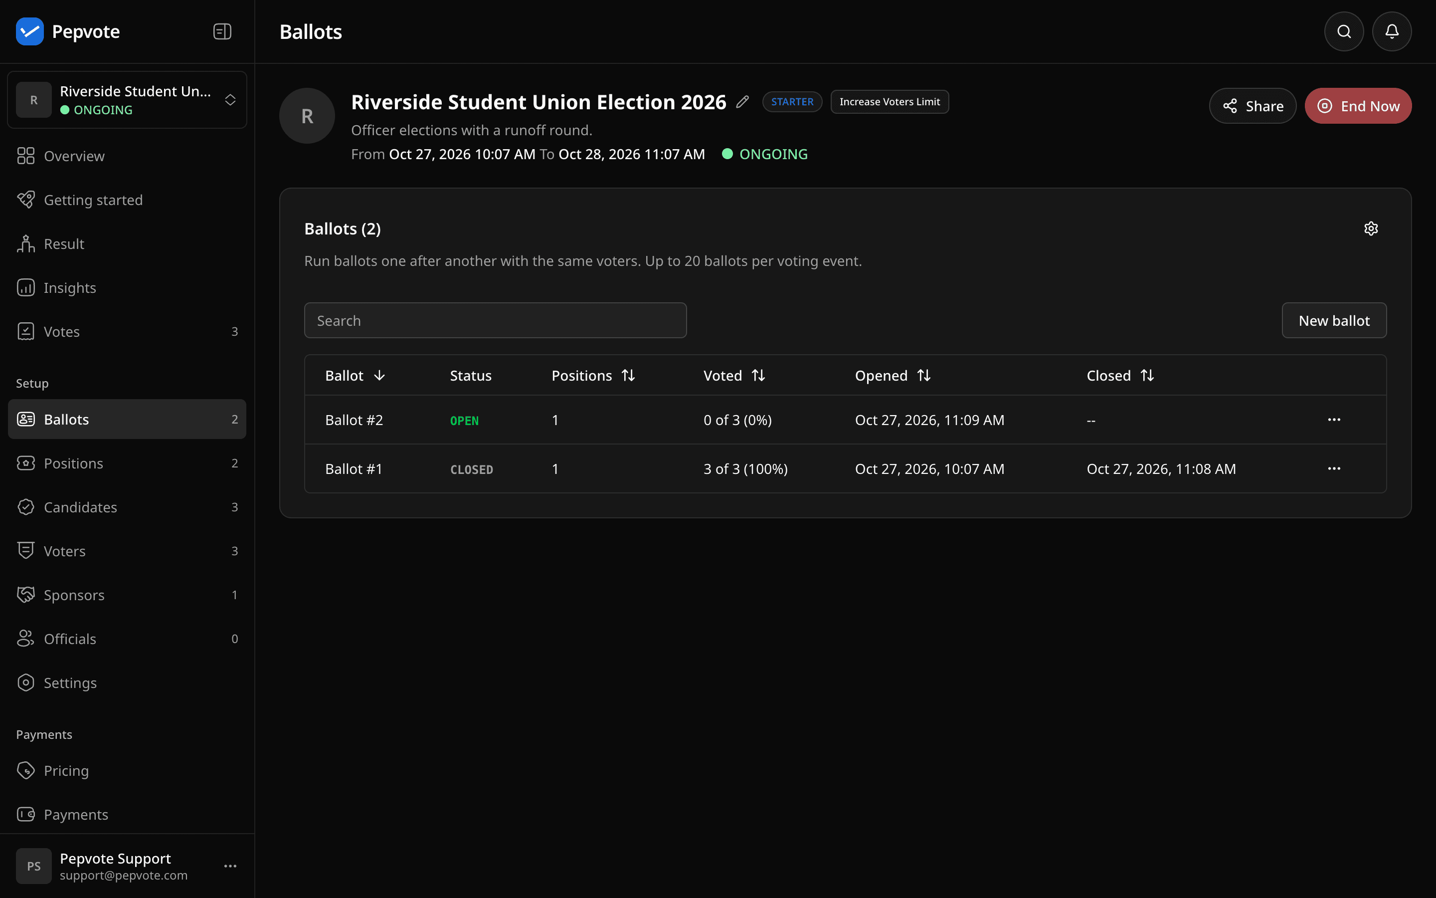This screenshot has width=1436, height=898.
Task: Edit election title pencil icon
Action: (x=742, y=102)
